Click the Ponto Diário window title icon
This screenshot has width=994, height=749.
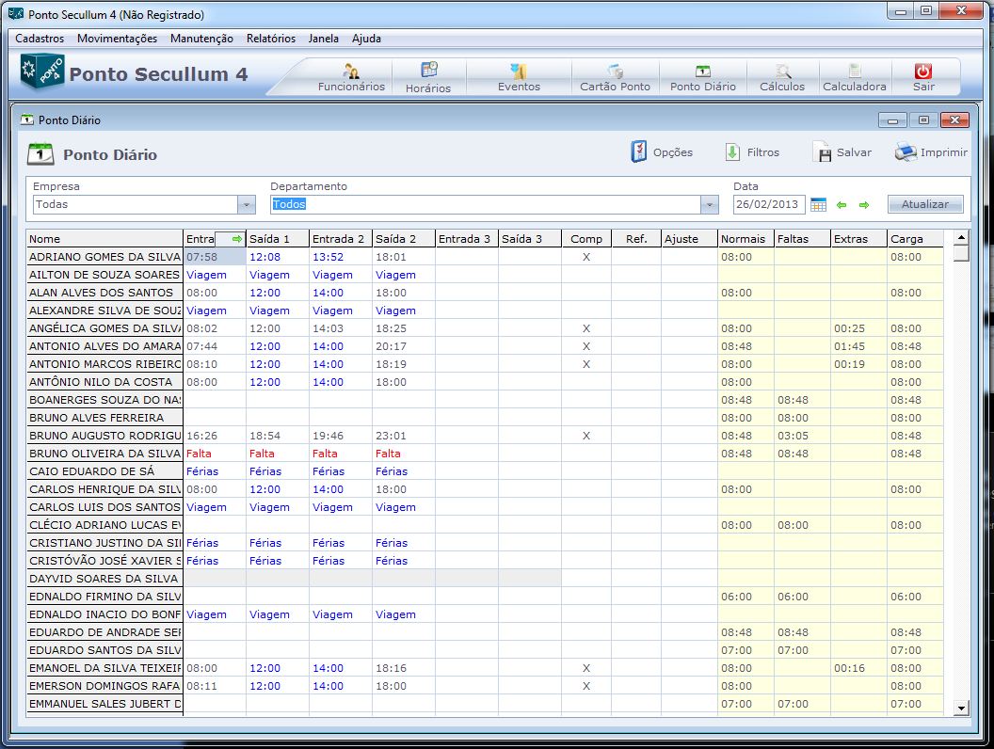coord(27,120)
